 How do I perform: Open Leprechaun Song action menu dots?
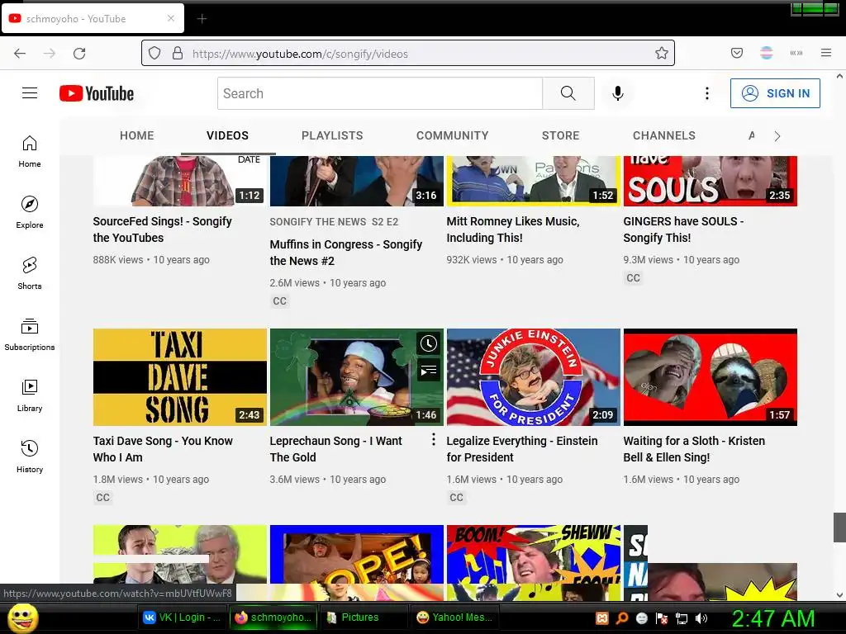(433, 440)
